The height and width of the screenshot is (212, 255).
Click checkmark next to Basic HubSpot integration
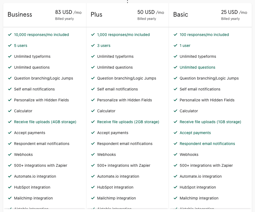point(175,187)
